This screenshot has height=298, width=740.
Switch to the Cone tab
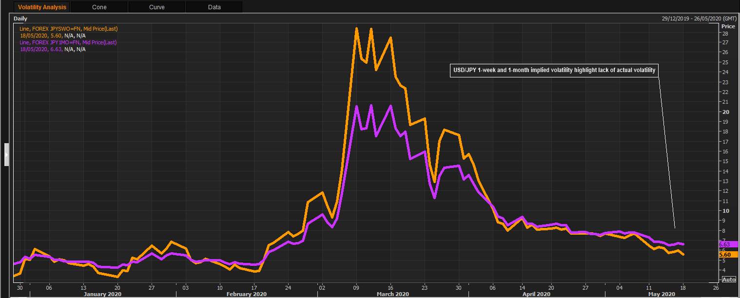pyautogui.click(x=99, y=7)
